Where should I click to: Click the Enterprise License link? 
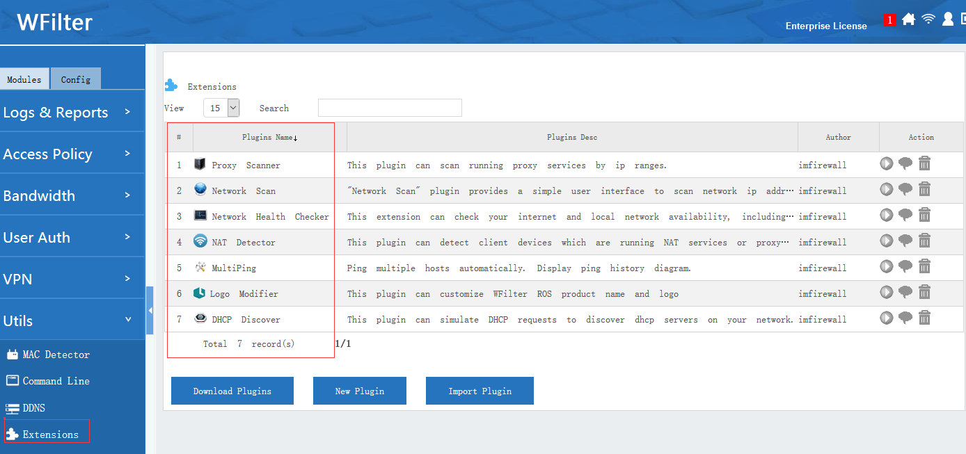(x=826, y=26)
